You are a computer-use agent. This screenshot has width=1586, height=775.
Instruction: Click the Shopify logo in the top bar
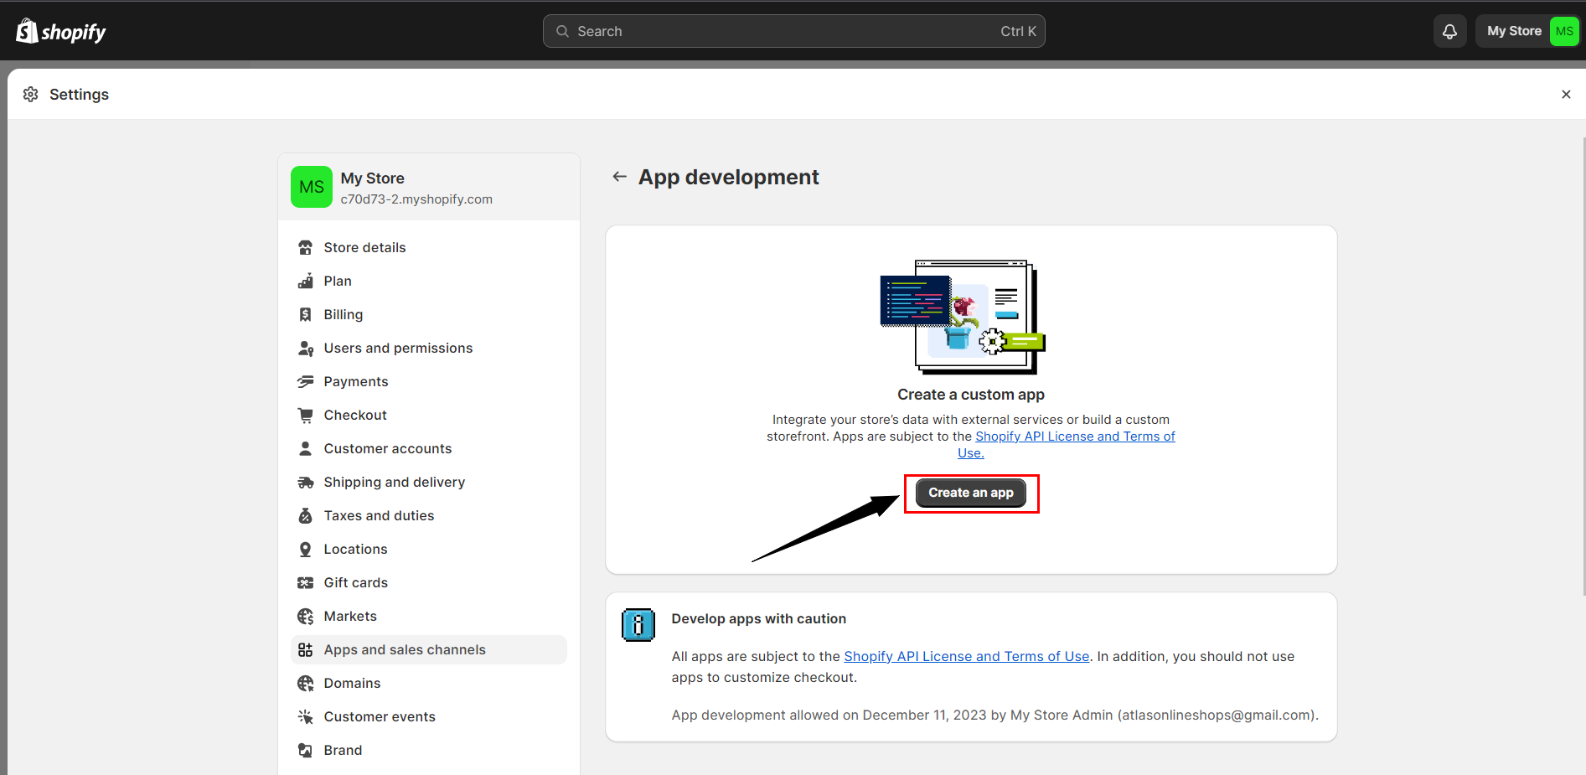(61, 32)
